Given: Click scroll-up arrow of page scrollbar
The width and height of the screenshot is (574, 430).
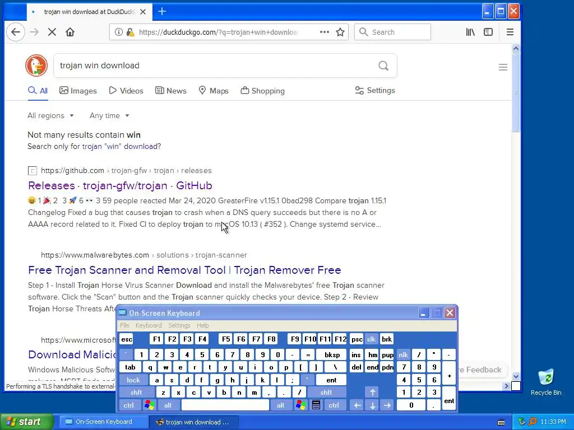Looking at the screenshot, I should [x=516, y=49].
